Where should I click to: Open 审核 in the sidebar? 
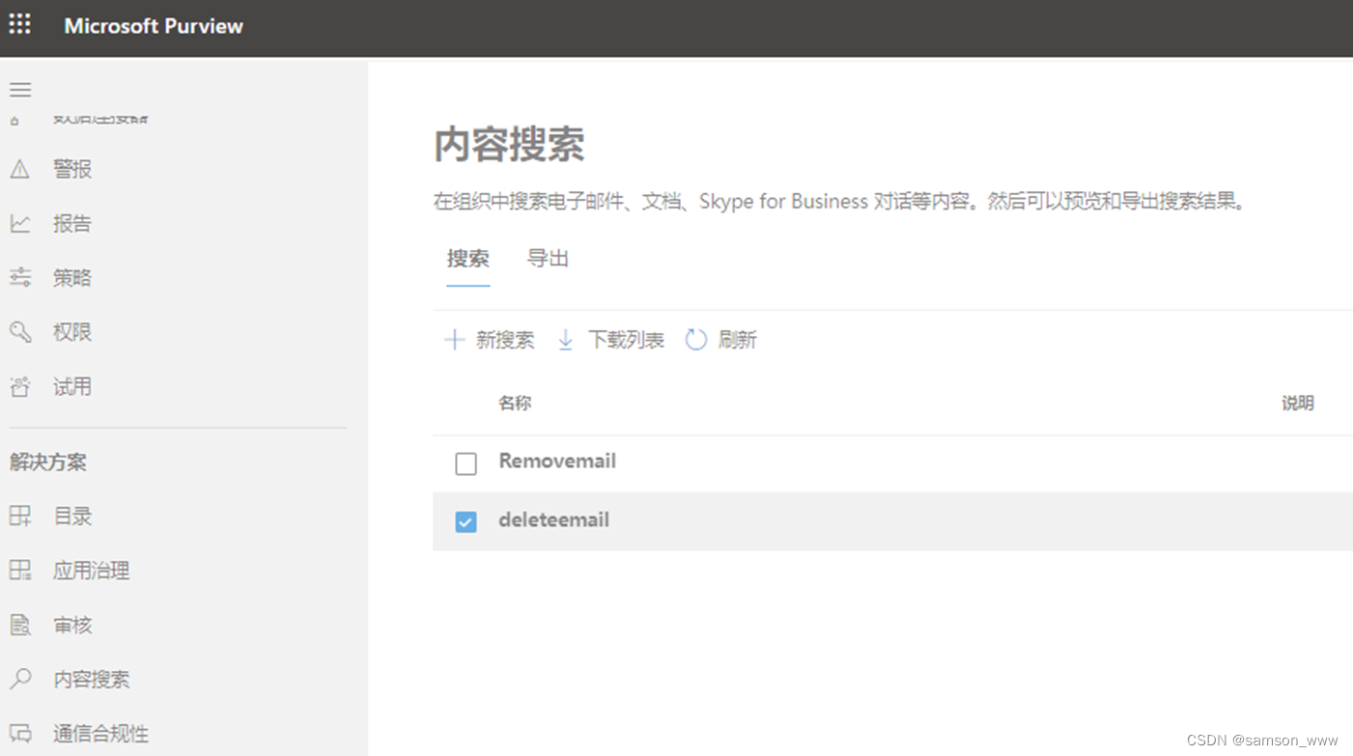71,626
